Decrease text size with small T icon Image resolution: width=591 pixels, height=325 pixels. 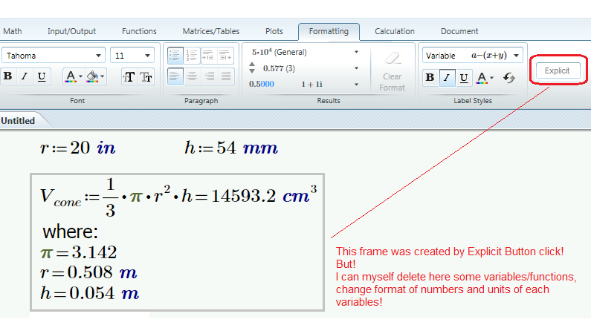146,76
